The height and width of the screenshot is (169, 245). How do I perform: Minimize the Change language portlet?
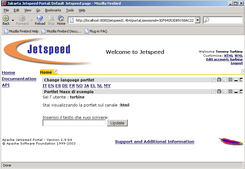pyautogui.click(x=236, y=80)
